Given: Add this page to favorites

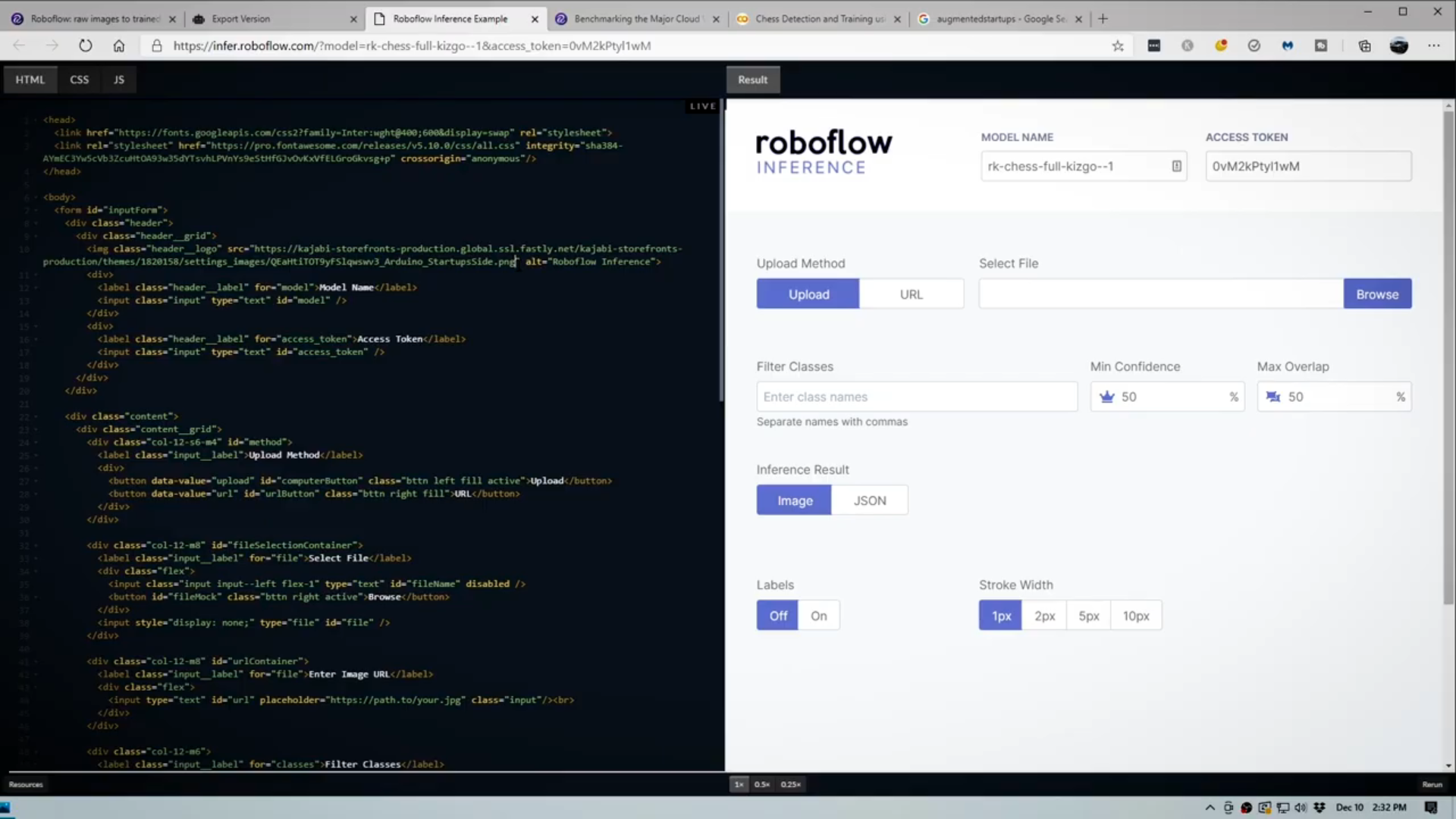Looking at the screenshot, I should pos(1118,45).
